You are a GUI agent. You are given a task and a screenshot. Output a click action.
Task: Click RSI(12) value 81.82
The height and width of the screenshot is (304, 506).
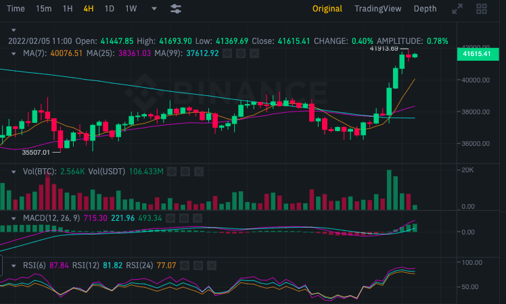coord(112,265)
